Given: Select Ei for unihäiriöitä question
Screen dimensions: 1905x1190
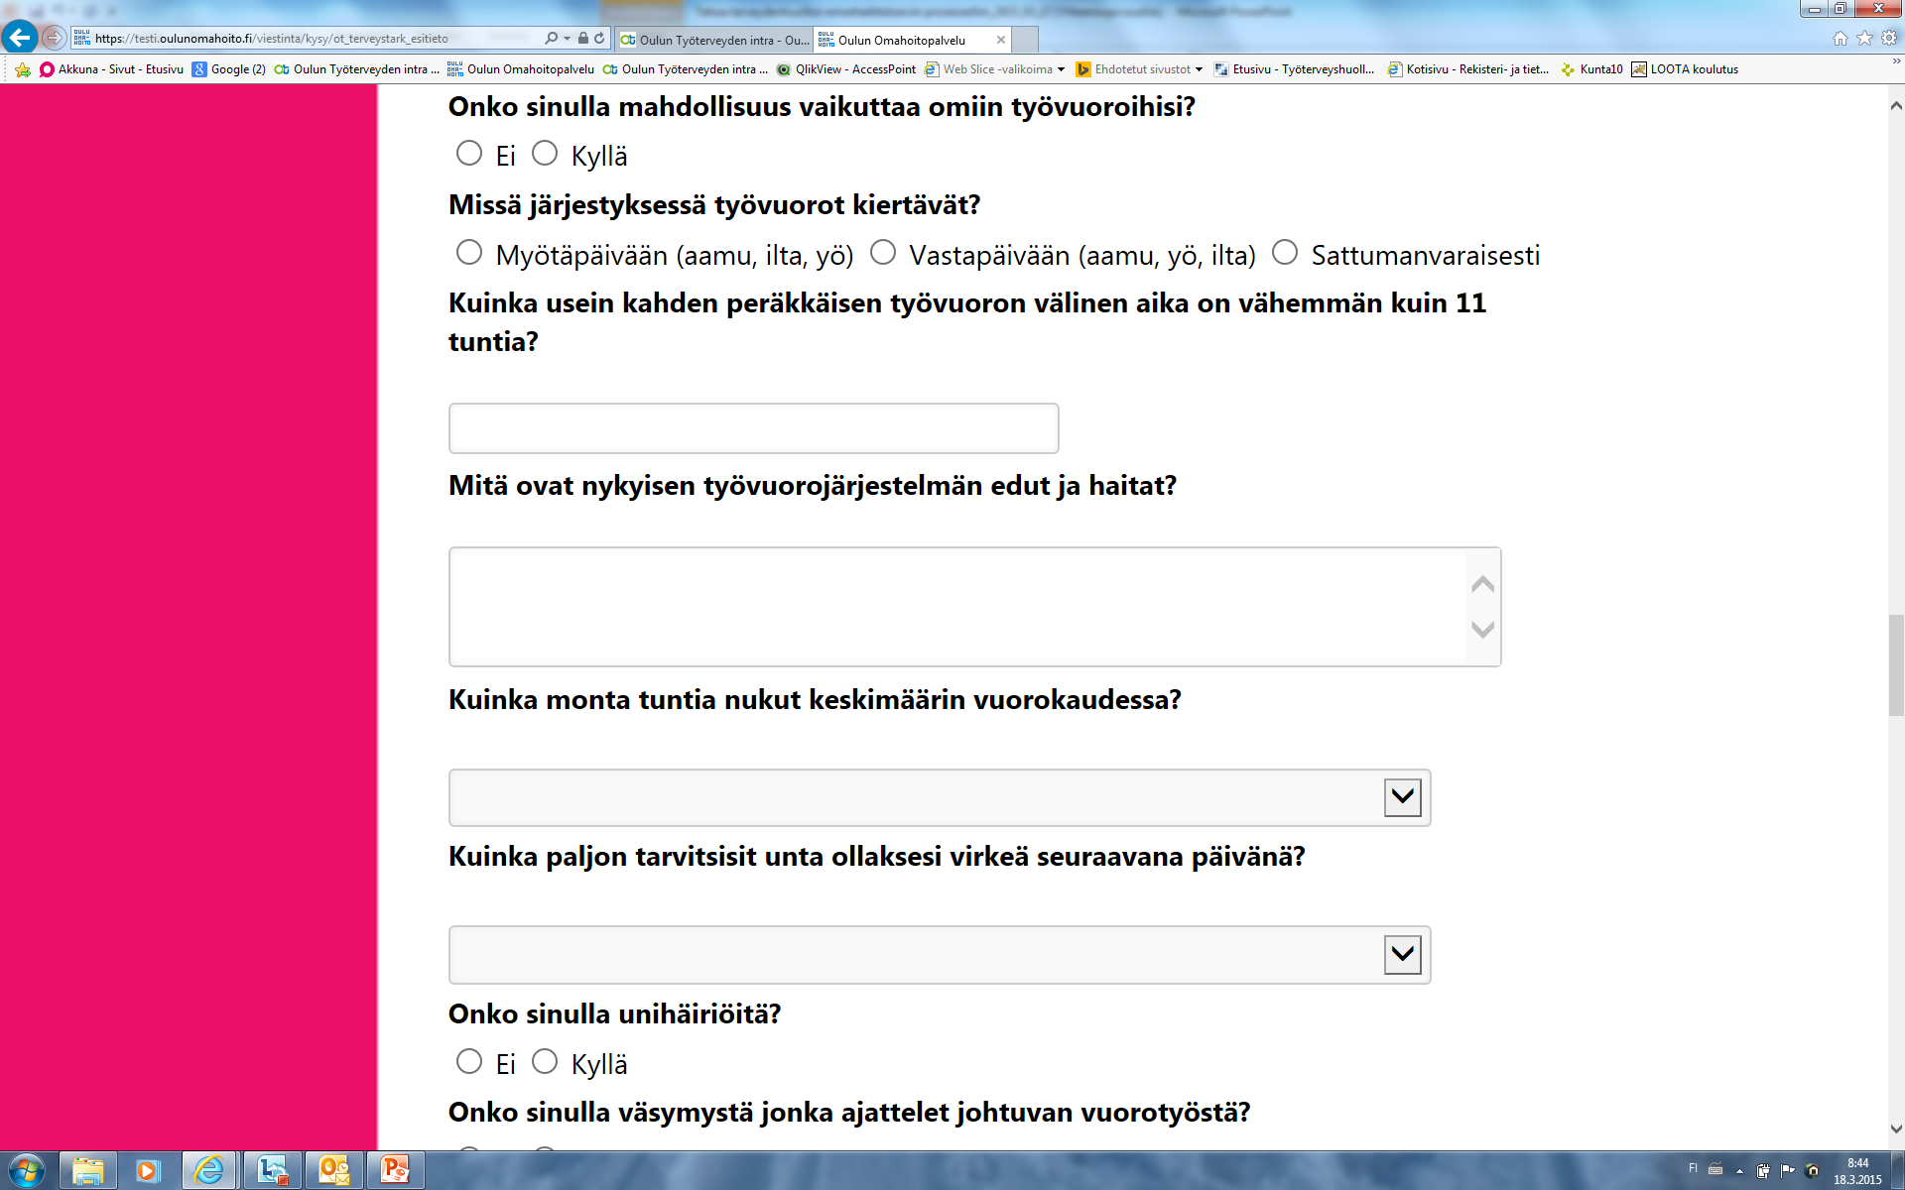Looking at the screenshot, I should (x=469, y=1061).
